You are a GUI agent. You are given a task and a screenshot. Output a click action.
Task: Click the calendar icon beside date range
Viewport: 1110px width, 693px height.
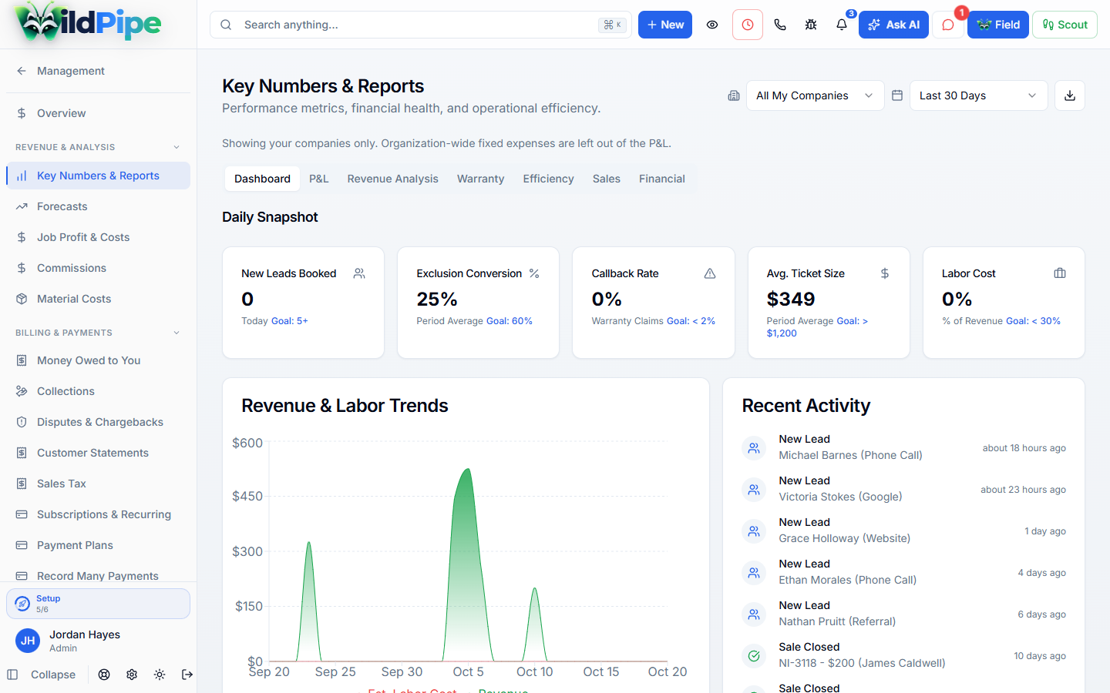tap(897, 95)
